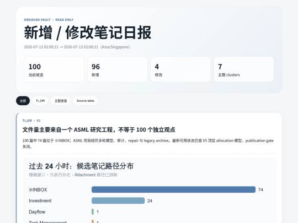Click the paragraph starting 100 篇中 74 篇
This screenshot has height=223, width=298.
(x=148, y=144)
